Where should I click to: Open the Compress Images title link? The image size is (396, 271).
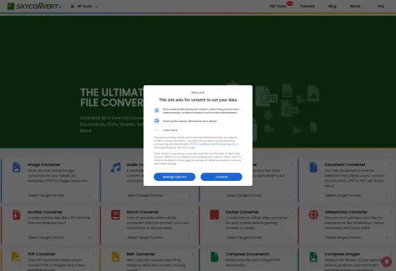[342, 254]
